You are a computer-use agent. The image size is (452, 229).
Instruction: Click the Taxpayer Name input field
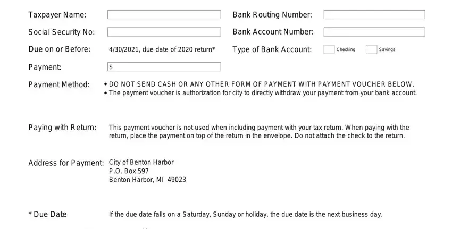(x=164, y=15)
